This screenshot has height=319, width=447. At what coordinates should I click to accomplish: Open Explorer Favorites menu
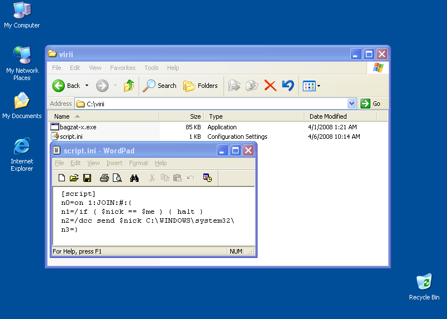pos(122,68)
